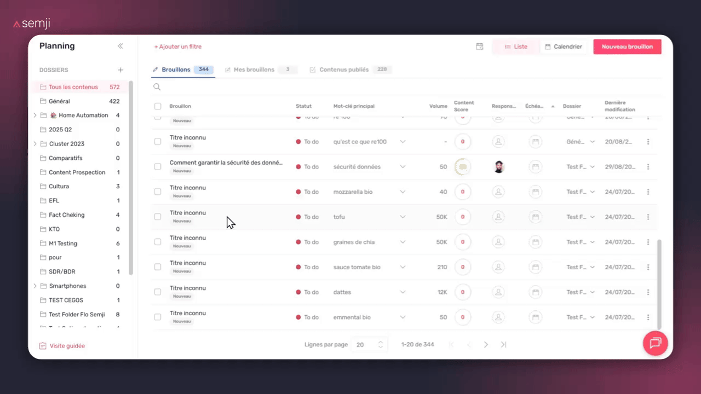Click Ajouter un filtre link
This screenshot has width=701, height=394.
tap(177, 47)
